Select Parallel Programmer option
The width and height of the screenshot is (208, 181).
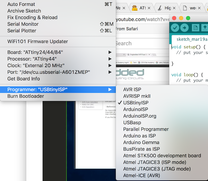point(162,129)
